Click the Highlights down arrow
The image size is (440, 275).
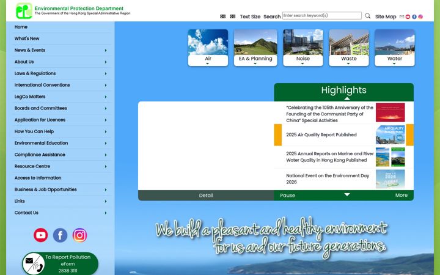point(347,194)
